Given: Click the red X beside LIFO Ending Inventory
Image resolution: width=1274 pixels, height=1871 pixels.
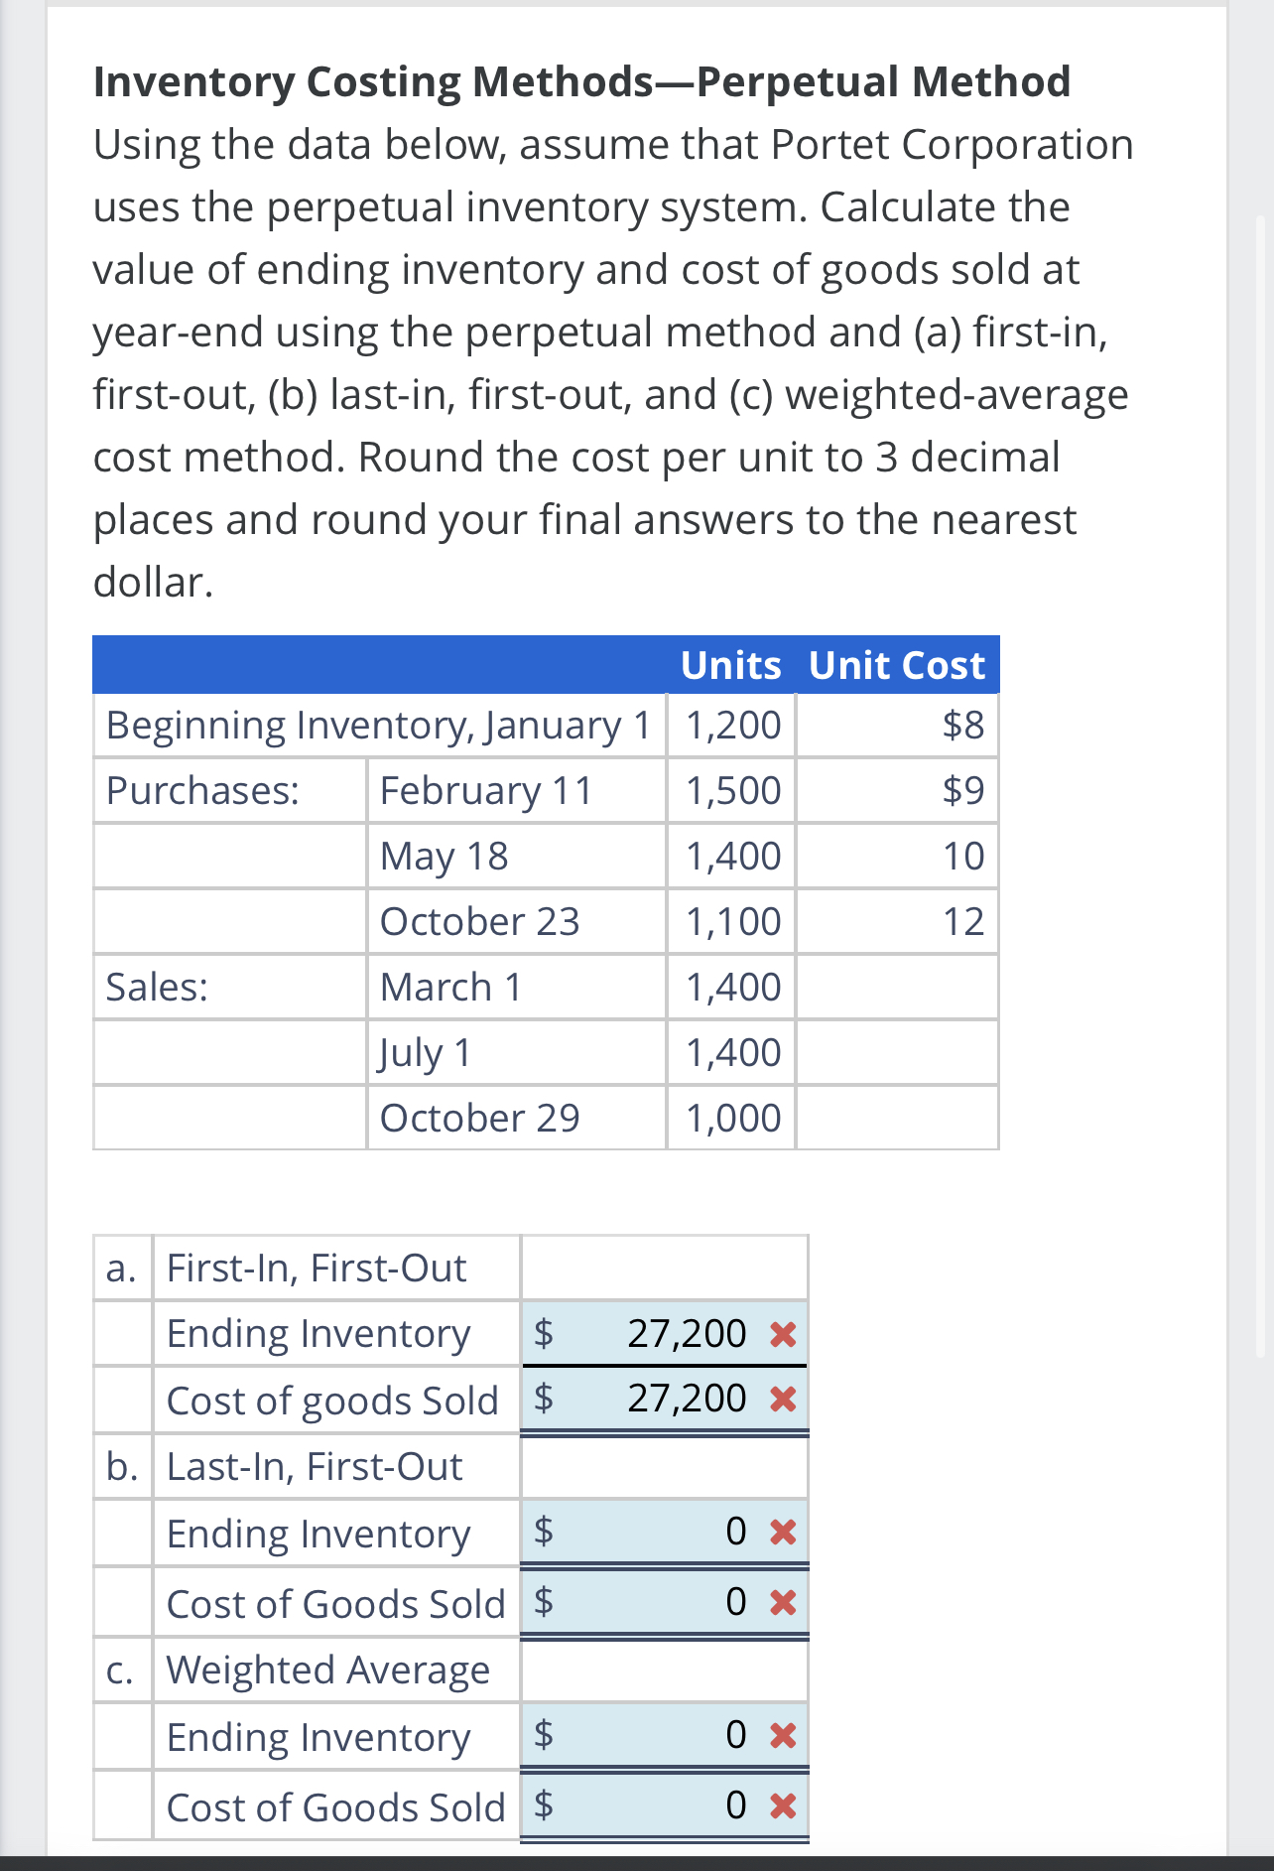Looking at the screenshot, I should (783, 1534).
